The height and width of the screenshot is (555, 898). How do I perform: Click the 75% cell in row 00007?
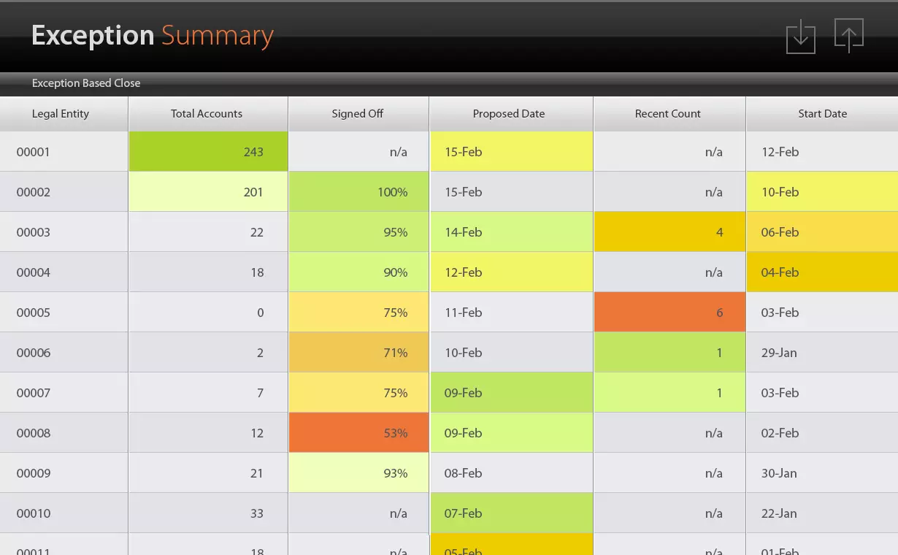coord(358,393)
